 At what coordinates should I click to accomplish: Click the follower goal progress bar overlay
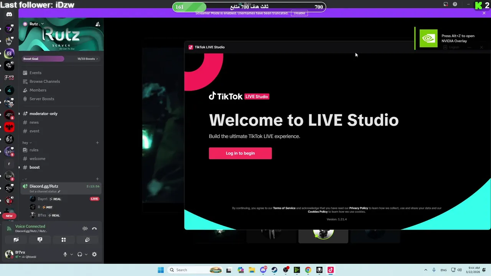click(x=249, y=7)
